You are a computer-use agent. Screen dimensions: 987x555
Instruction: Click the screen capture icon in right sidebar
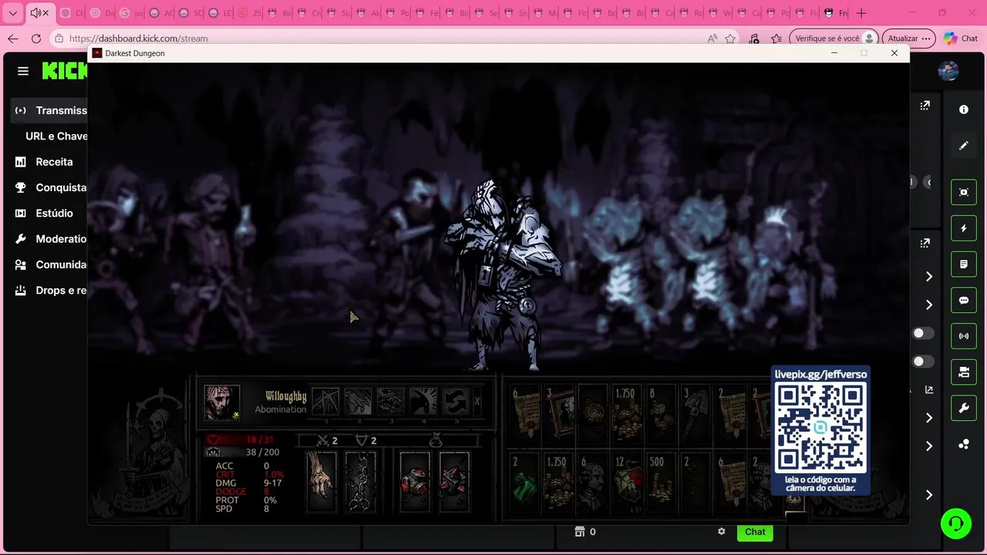(964, 192)
